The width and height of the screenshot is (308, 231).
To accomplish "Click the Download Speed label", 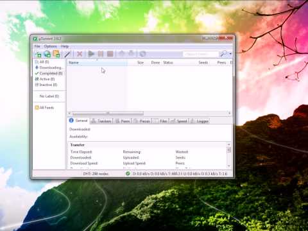I will click(x=84, y=163).
